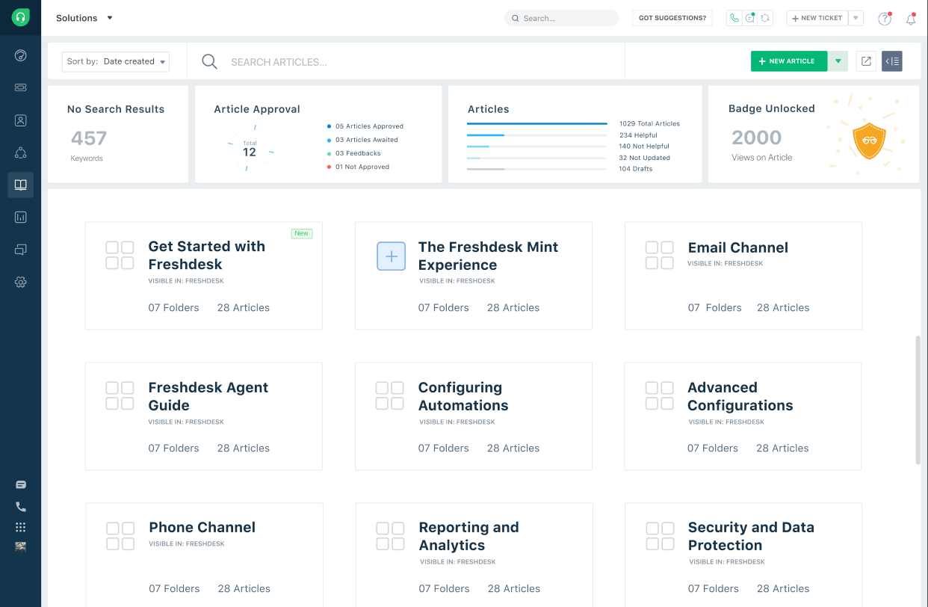
Task: Click grid icon on Email Channel card
Action: pyautogui.click(x=660, y=255)
